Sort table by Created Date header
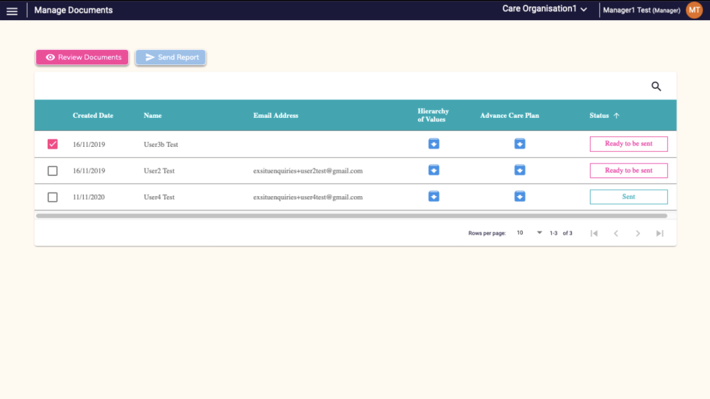 pos(93,116)
